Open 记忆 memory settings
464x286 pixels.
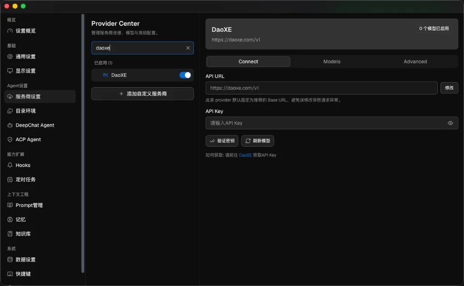click(x=40, y=219)
